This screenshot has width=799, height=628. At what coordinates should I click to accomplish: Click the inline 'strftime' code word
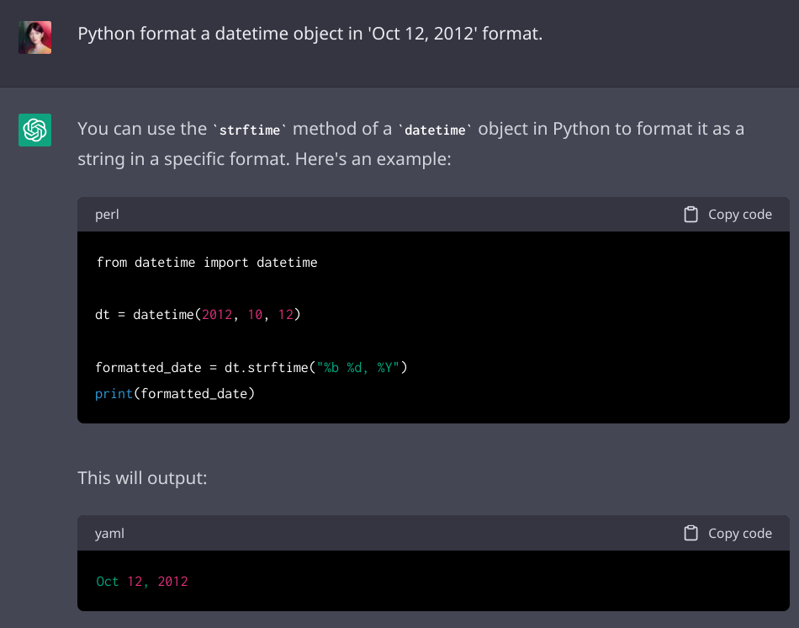[x=250, y=130]
